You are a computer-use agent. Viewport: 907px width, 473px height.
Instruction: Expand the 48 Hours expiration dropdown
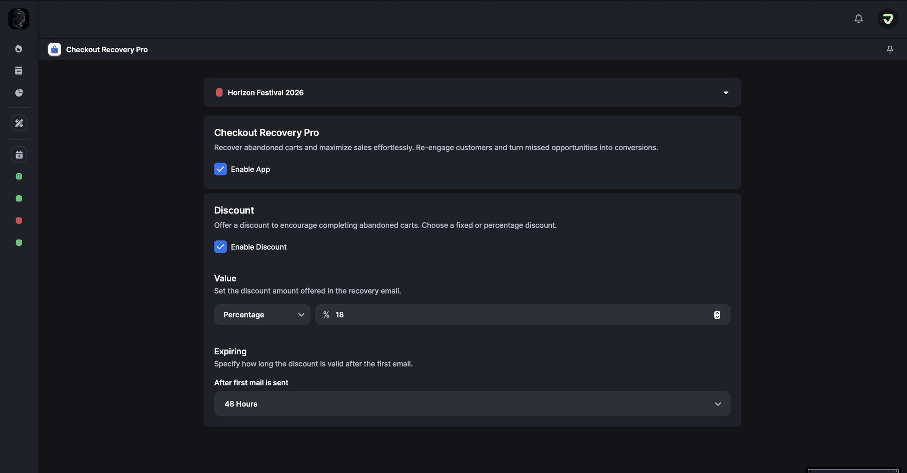click(471, 403)
